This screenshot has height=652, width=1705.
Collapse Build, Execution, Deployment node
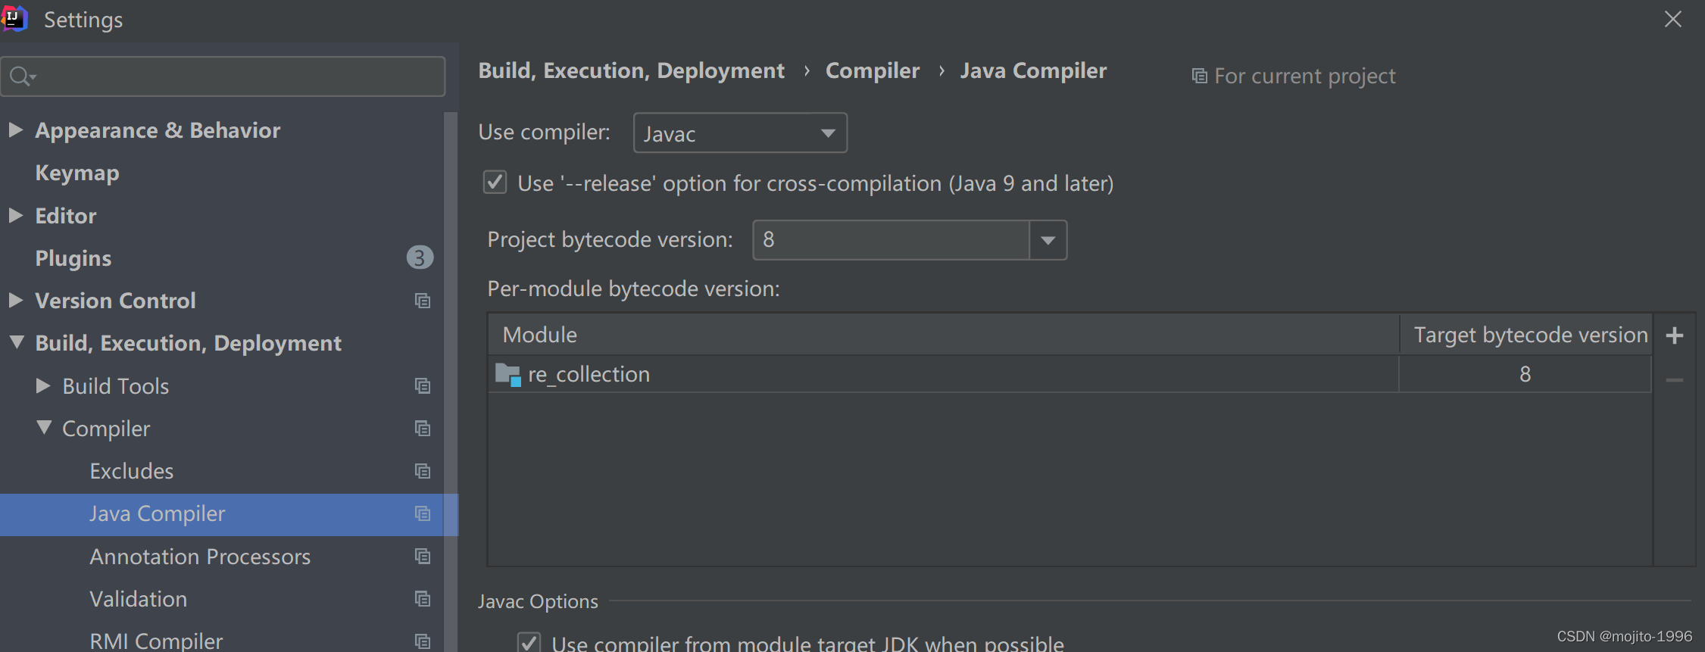point(16,342)
